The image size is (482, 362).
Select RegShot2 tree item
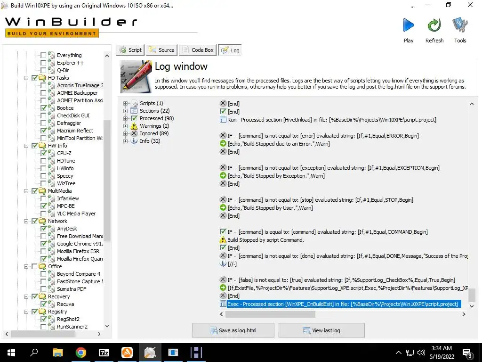click(x=68, y=319)
